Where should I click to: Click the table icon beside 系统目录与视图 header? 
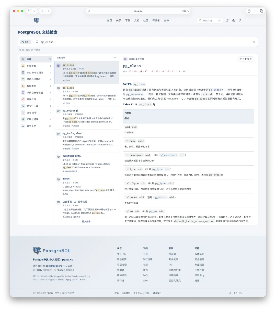click(125, 59)
